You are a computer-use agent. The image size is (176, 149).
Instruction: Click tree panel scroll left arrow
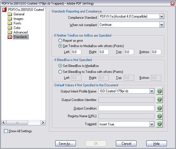point(4,123)
